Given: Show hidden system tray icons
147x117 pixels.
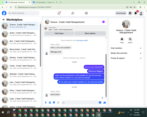Looking at the screenshot, I should point(128,112).
